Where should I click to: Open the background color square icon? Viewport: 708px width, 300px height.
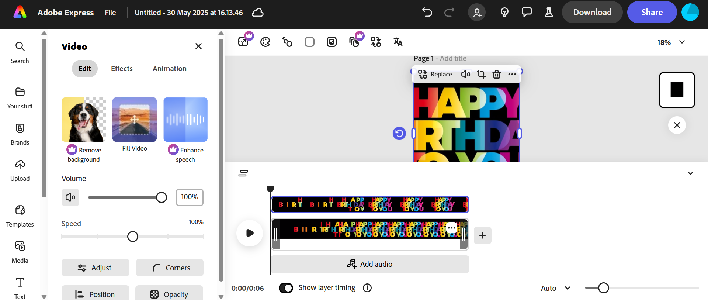(x=310, y=42)
